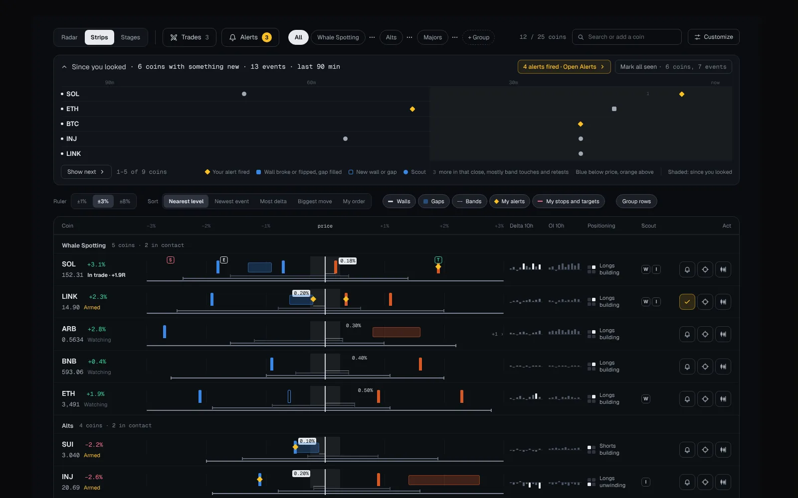Screen dimensions: 798x498
Task: Click the crosshair target icon for SOL
Action: [705, 269]
